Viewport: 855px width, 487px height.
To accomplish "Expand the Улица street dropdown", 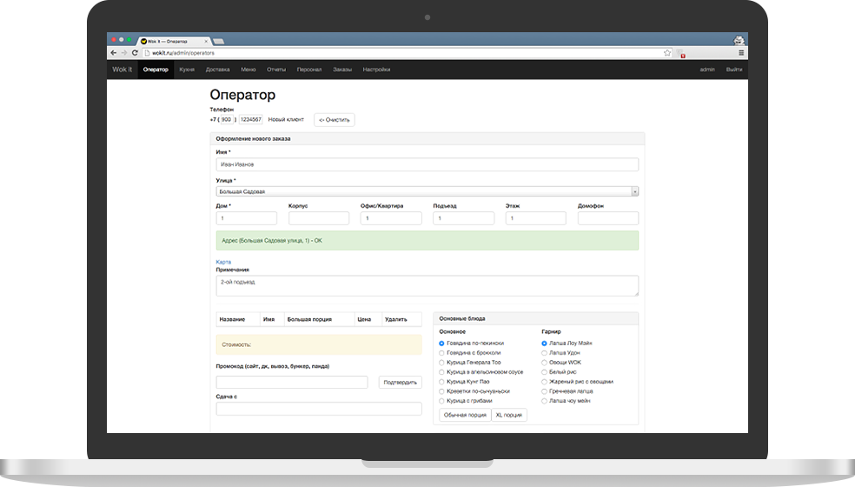I will click(x=634, y=191).
